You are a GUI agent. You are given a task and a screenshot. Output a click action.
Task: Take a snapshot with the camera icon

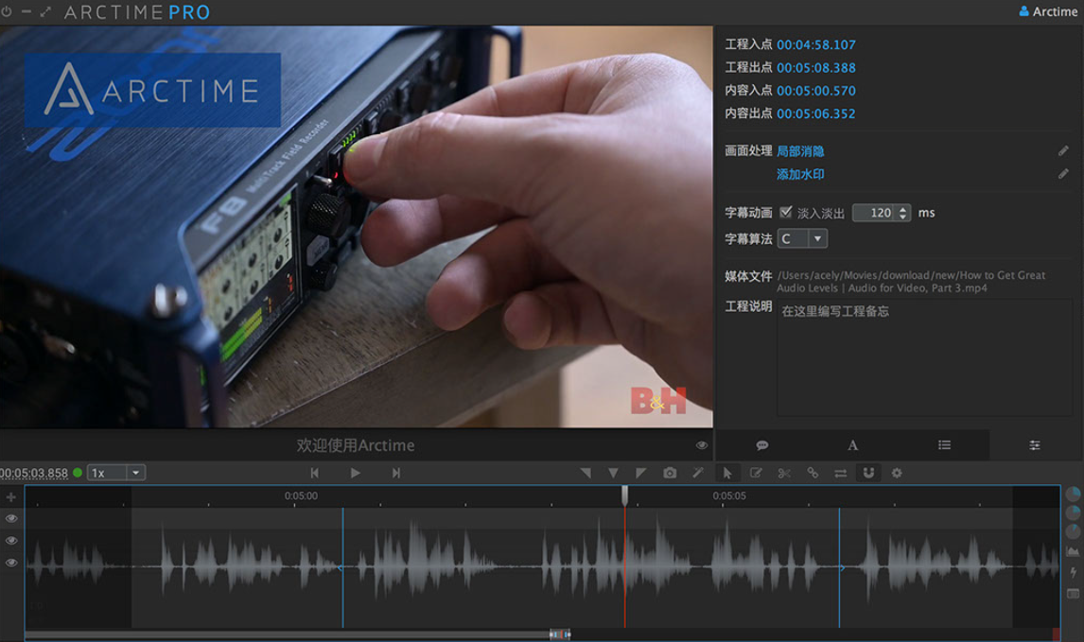[x=670, y=473]
